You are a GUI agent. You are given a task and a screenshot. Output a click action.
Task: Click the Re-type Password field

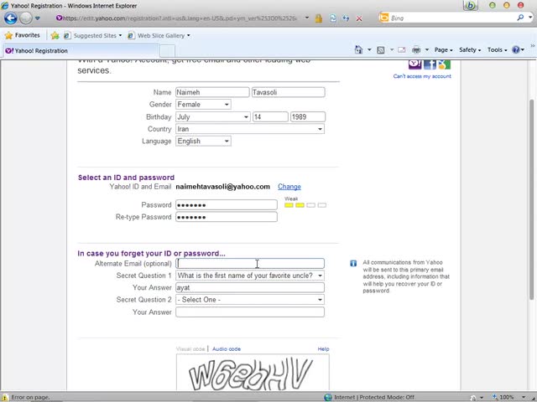click(227, 217)
